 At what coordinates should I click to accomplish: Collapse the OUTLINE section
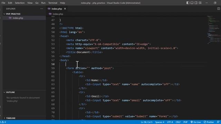click(x=10, y=92)
